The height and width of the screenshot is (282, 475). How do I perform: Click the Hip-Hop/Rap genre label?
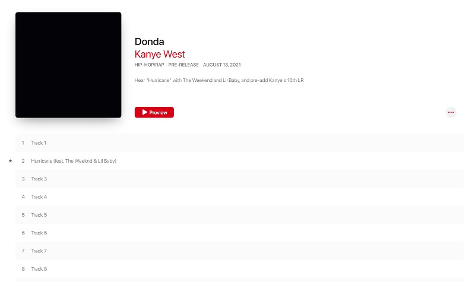click(150, 65)
